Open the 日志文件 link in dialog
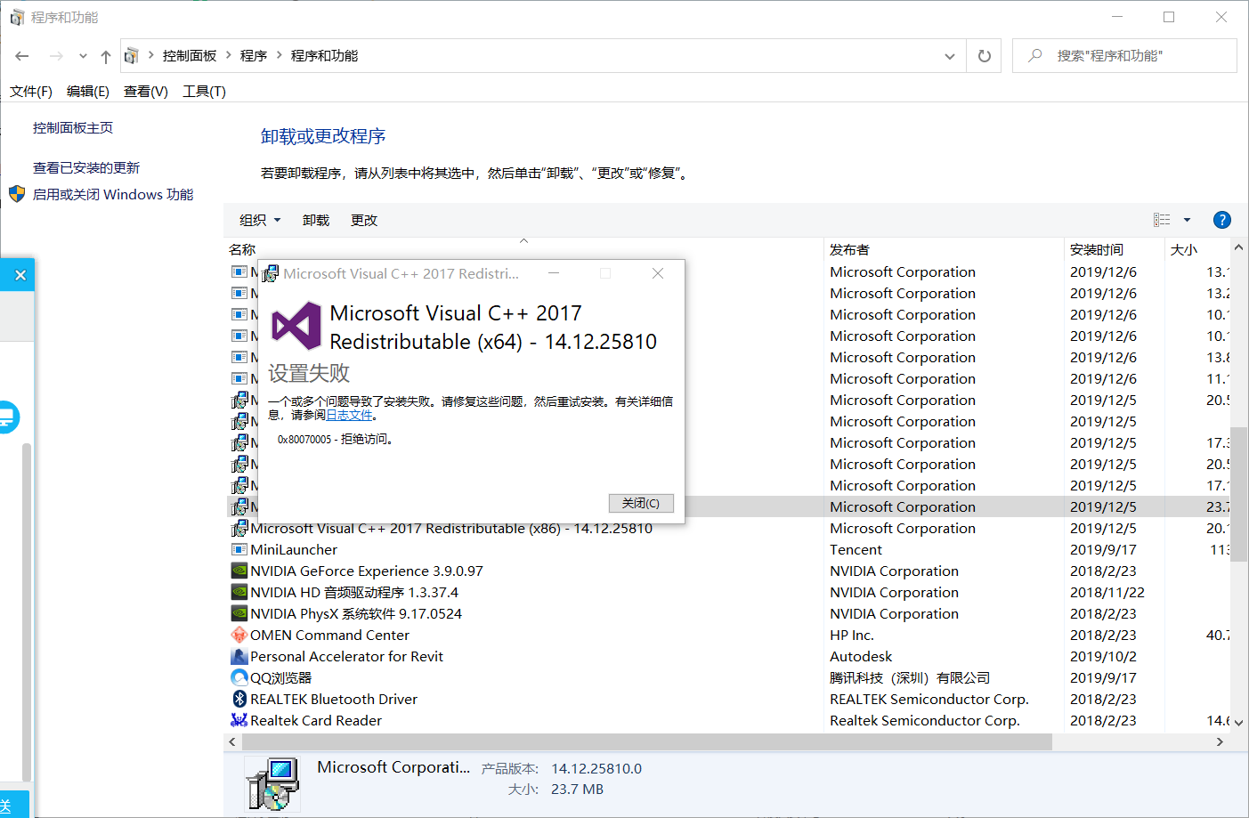The width and height of the screenshot is (1249, 818). tap(349, 416)
